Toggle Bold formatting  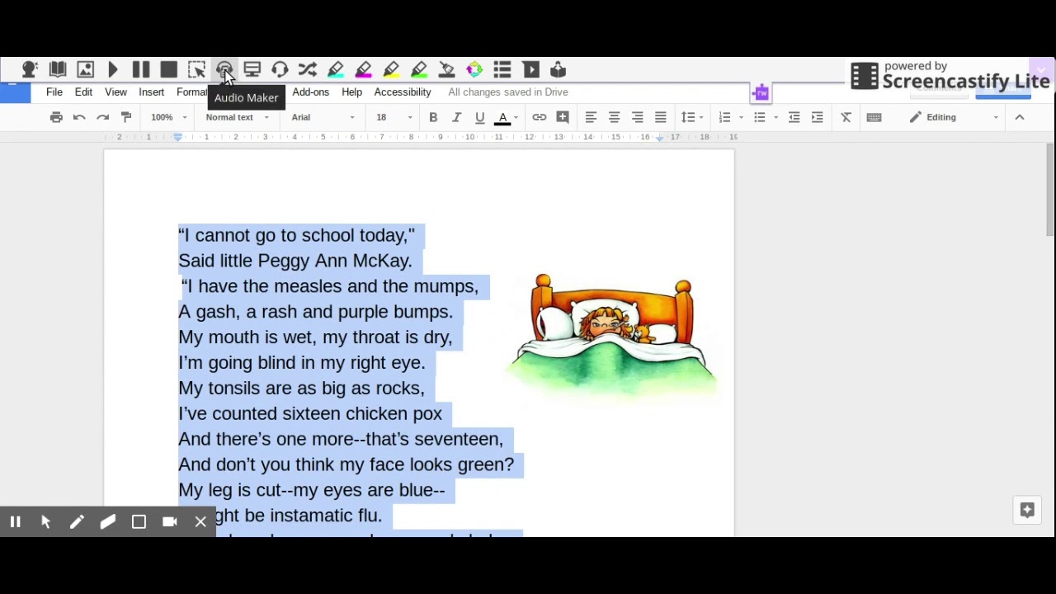[x=433, y=117]
